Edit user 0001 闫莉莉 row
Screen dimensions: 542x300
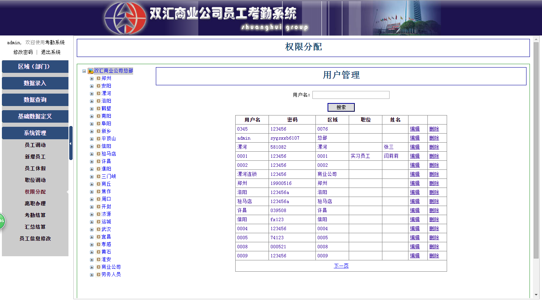(415, 156)
